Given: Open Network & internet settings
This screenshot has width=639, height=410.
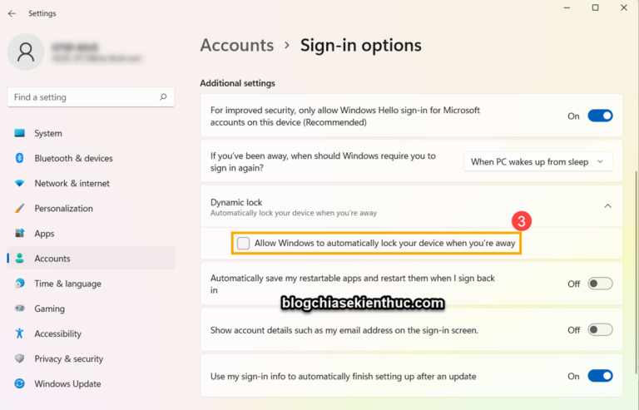Looking at the screenshot, I should (91, 183).
